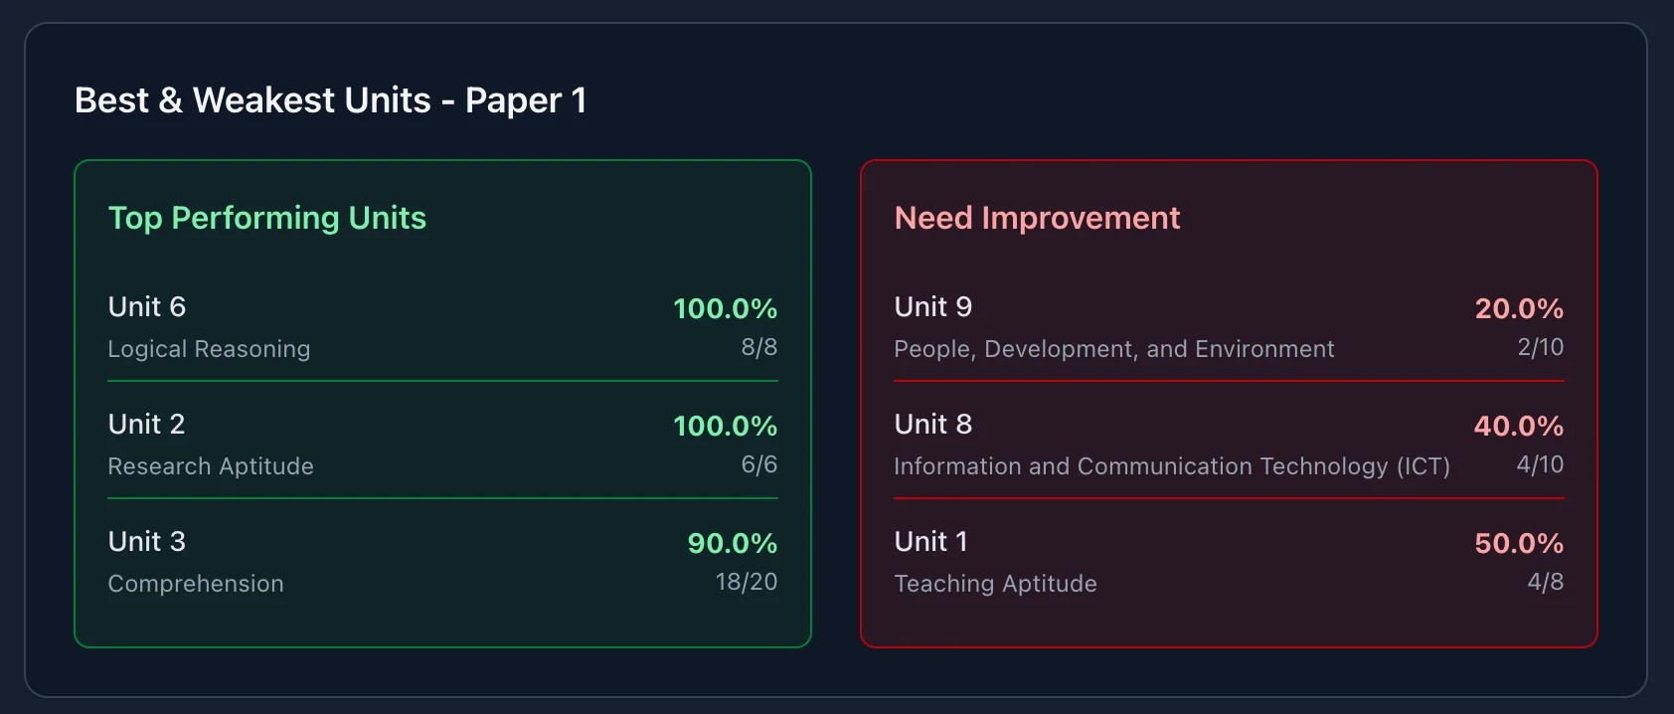Viewport: 1674px width, 714px height.
Task: Click the 'Research Aptitude' subject name
Action: pyautogui.click(x=211, y=466)
